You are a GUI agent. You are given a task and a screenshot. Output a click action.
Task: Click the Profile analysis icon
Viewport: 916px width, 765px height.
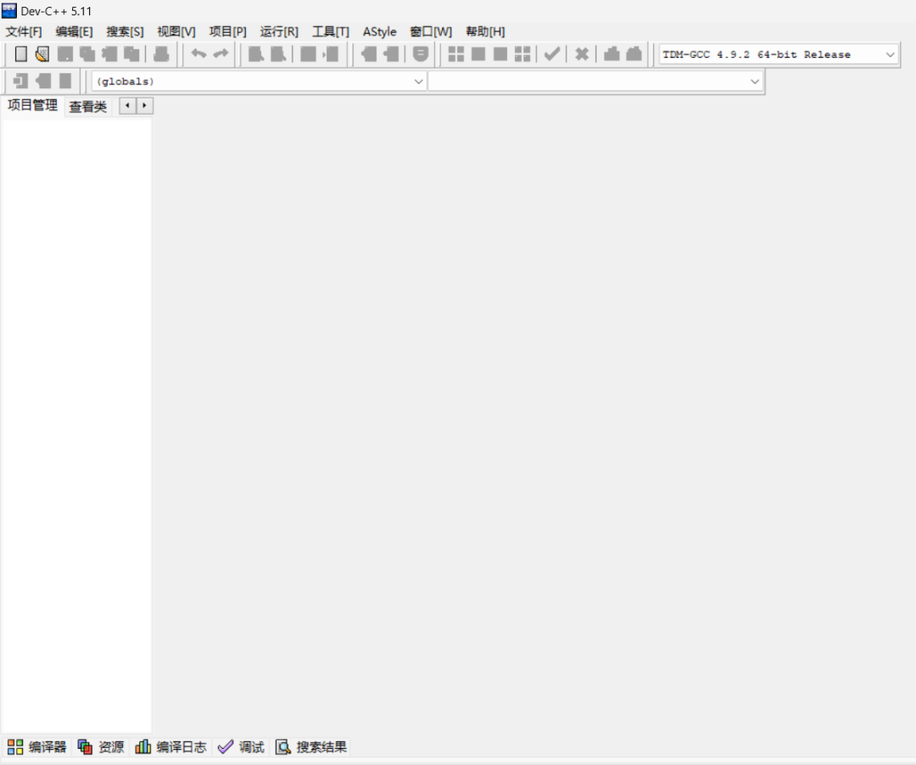612,54
